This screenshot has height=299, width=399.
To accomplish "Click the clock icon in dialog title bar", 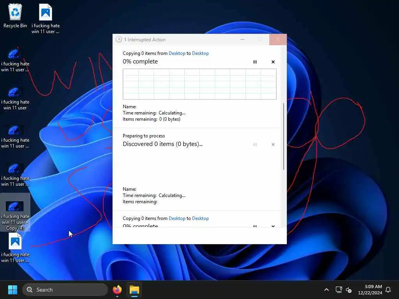I will [x=118, y=39].
